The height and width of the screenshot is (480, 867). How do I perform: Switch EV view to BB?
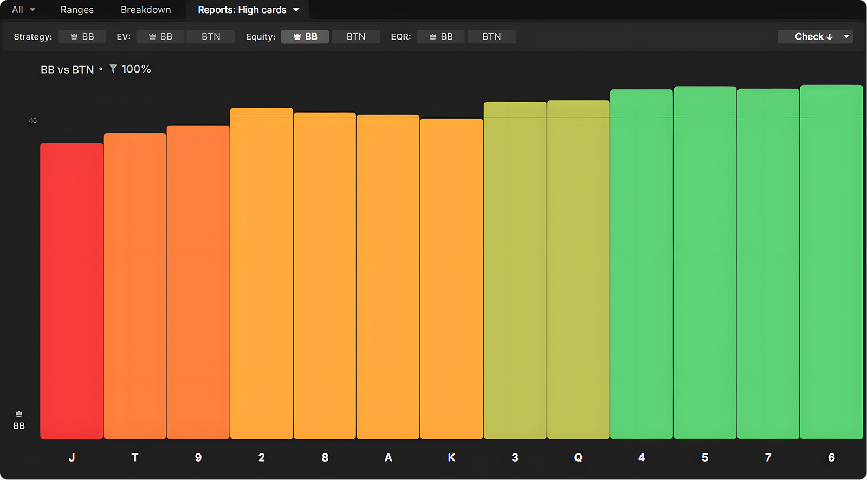coord(160,36)
